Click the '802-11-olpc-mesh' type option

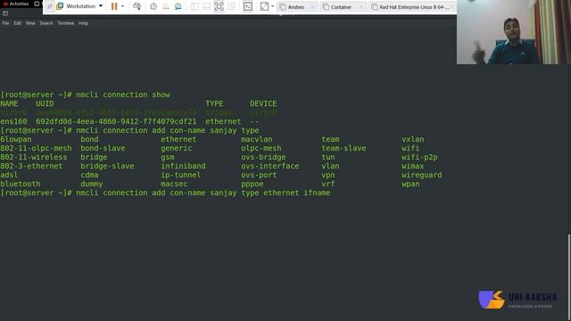pos(36,148)
